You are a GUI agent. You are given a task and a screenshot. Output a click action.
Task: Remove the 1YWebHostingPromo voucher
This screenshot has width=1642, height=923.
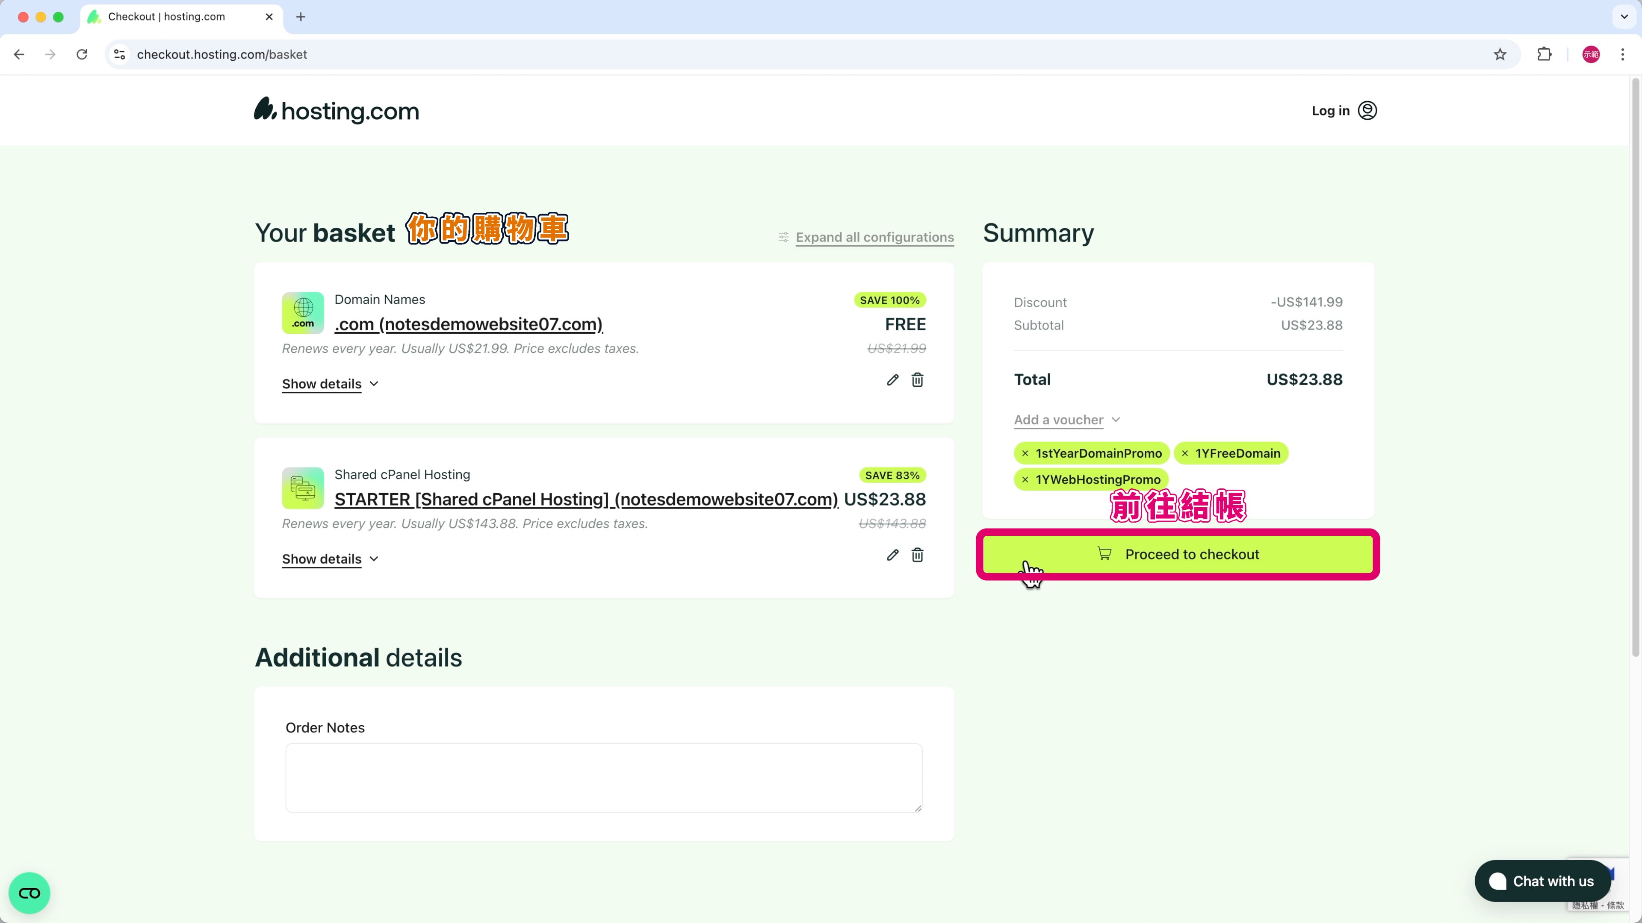pyautogui.click(x=1025, y=479)
